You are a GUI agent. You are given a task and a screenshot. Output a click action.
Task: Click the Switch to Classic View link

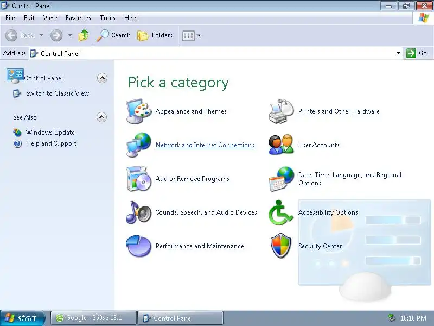(x=58, y=93)
